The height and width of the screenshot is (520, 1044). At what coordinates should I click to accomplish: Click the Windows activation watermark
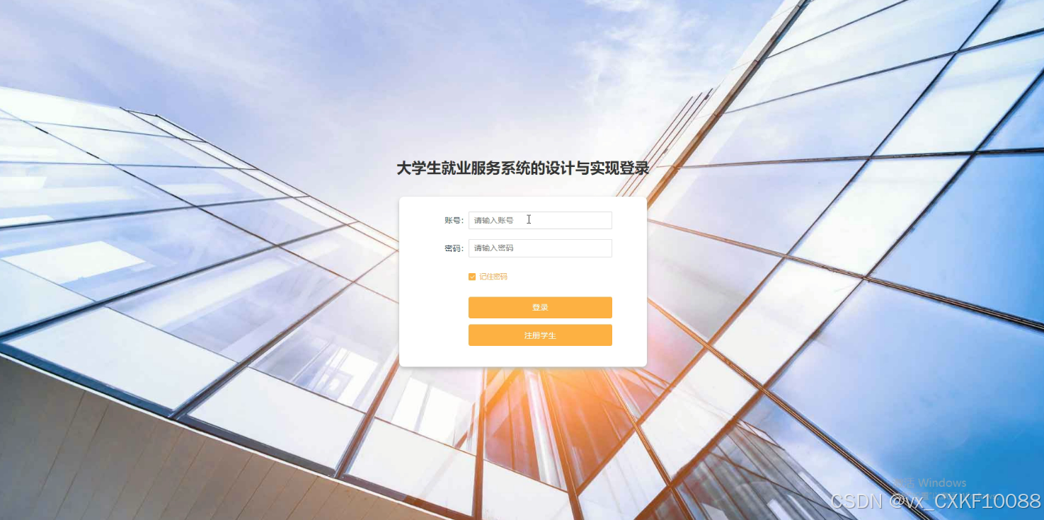coord(929,483)
